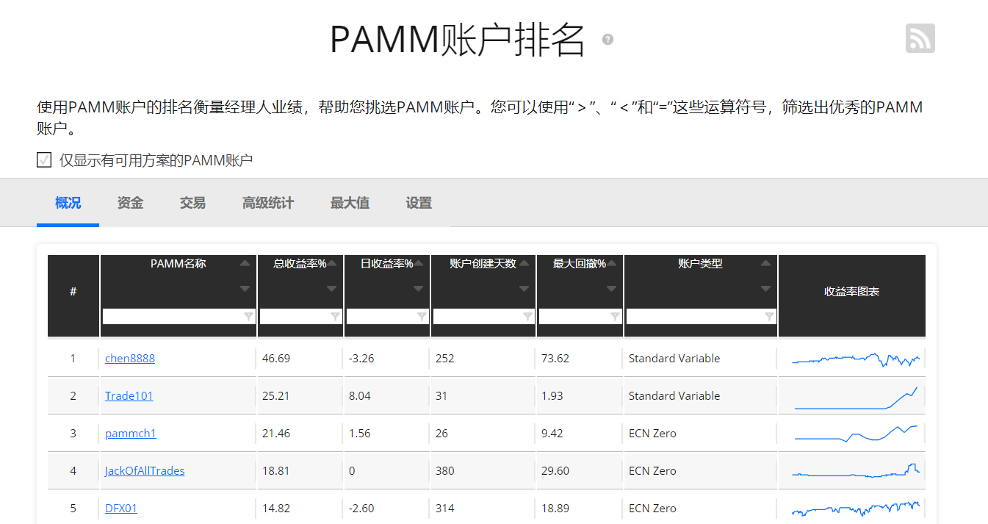988x524 pixels.
Task: Click the PAMM名称 filter input field
Action: tap(178, 316)
